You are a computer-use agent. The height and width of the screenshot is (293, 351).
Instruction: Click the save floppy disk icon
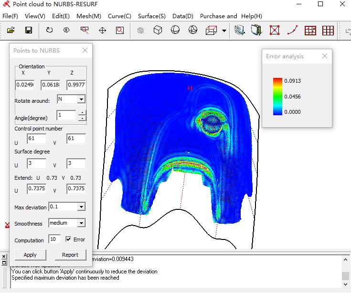coord(29,31)
